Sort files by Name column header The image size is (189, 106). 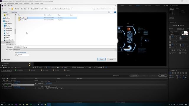point(20,15)
